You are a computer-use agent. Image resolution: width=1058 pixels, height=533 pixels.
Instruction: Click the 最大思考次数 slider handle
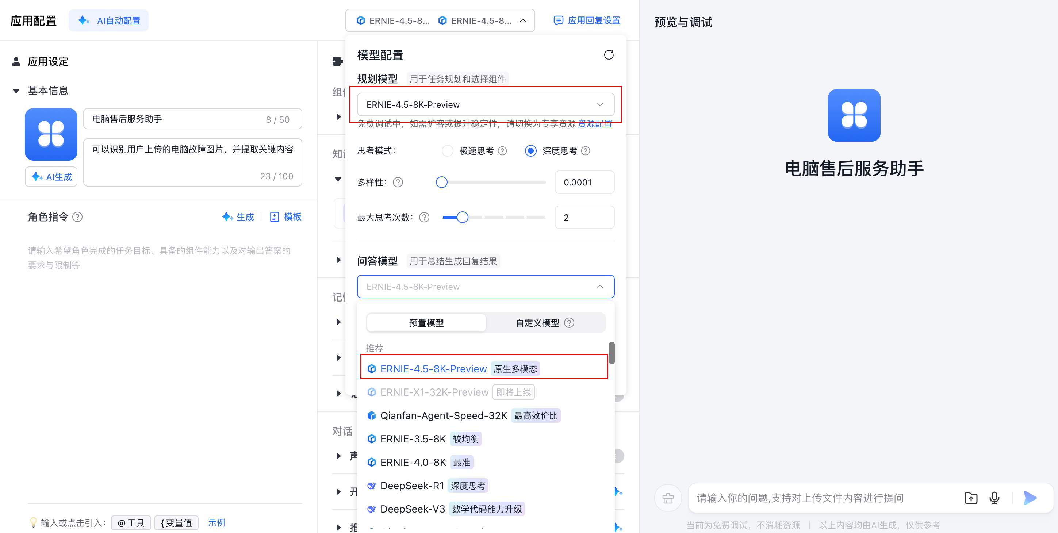tap(463, 217)
